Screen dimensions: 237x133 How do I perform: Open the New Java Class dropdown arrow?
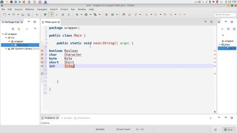(x=117, y=15)
